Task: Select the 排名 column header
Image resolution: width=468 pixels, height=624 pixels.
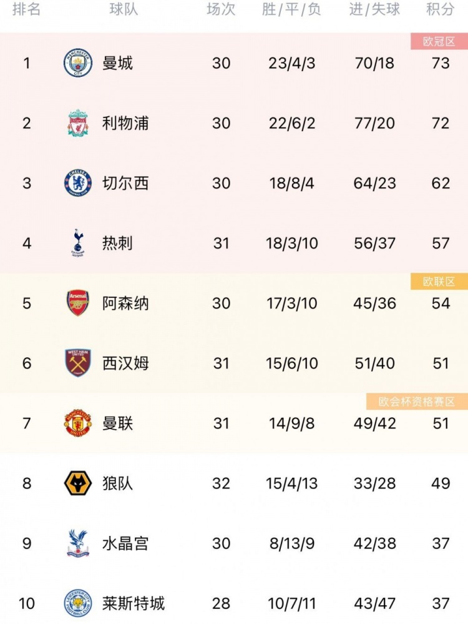Action: point(27,9)
